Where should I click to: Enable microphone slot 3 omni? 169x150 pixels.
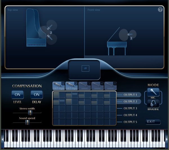coord(84,86)
